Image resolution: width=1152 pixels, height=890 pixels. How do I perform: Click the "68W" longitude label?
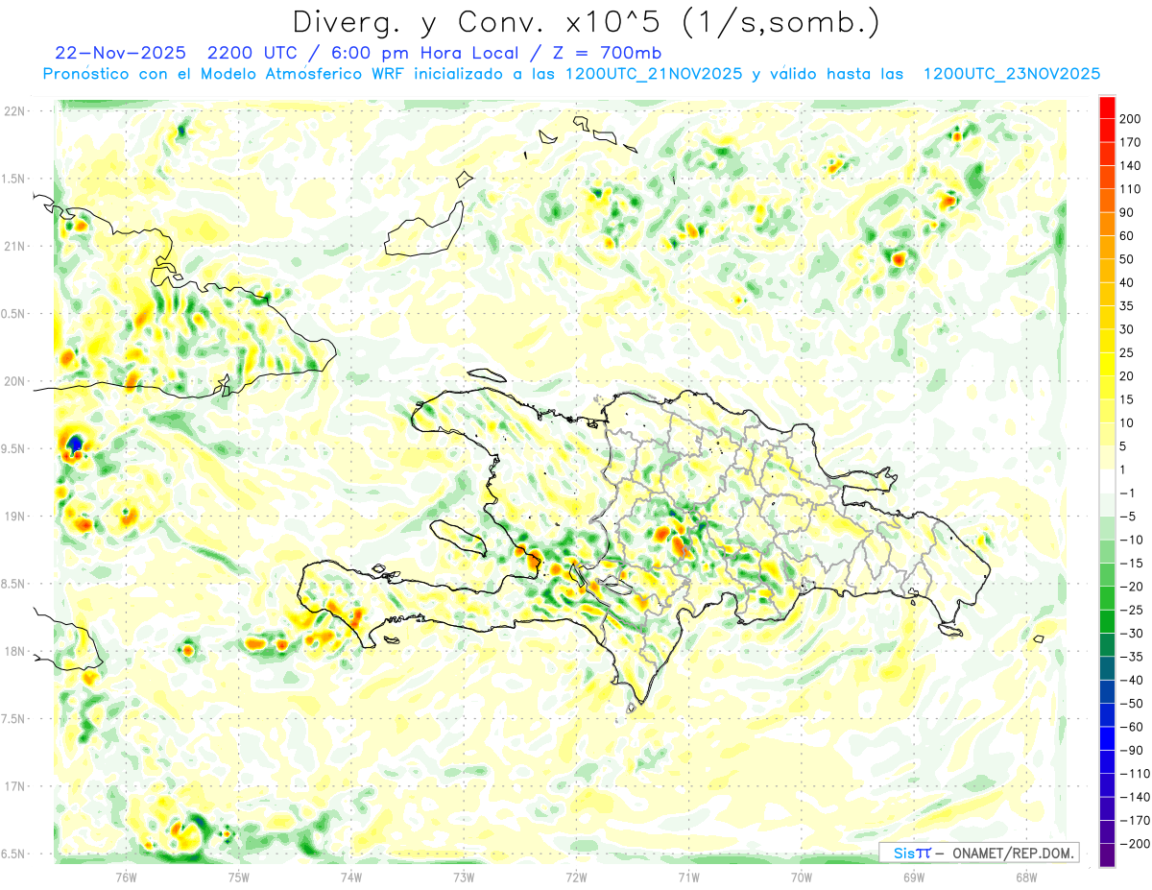[x=1025, y=876]
